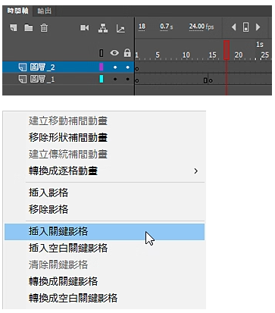Click the current frame number 18

point(142,27)
